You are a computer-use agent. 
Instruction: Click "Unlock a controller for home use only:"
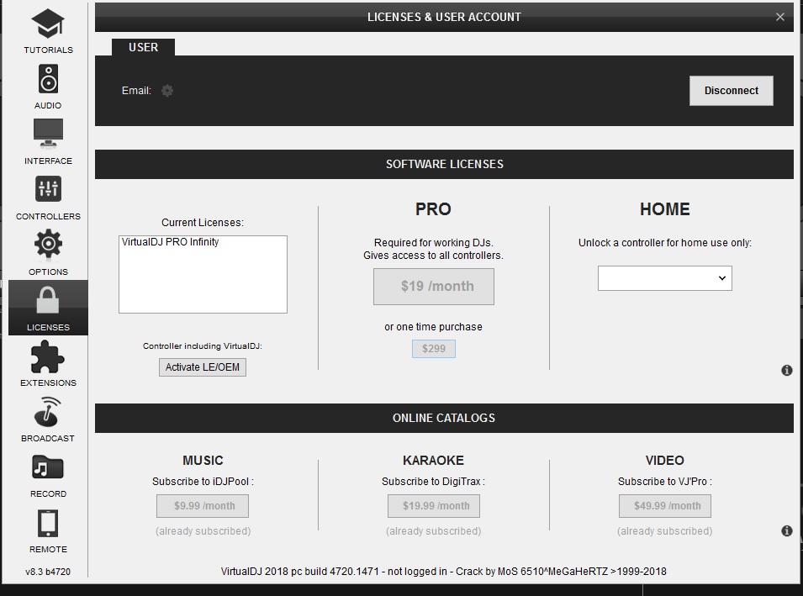coord(665,243)
